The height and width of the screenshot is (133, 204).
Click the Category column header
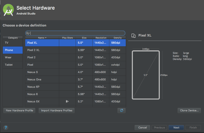coord(13,38)
